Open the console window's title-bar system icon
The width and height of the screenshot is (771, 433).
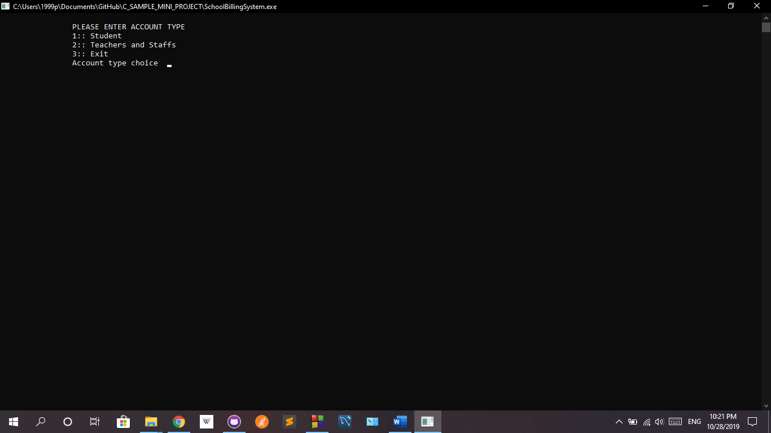tap(6, 6)
